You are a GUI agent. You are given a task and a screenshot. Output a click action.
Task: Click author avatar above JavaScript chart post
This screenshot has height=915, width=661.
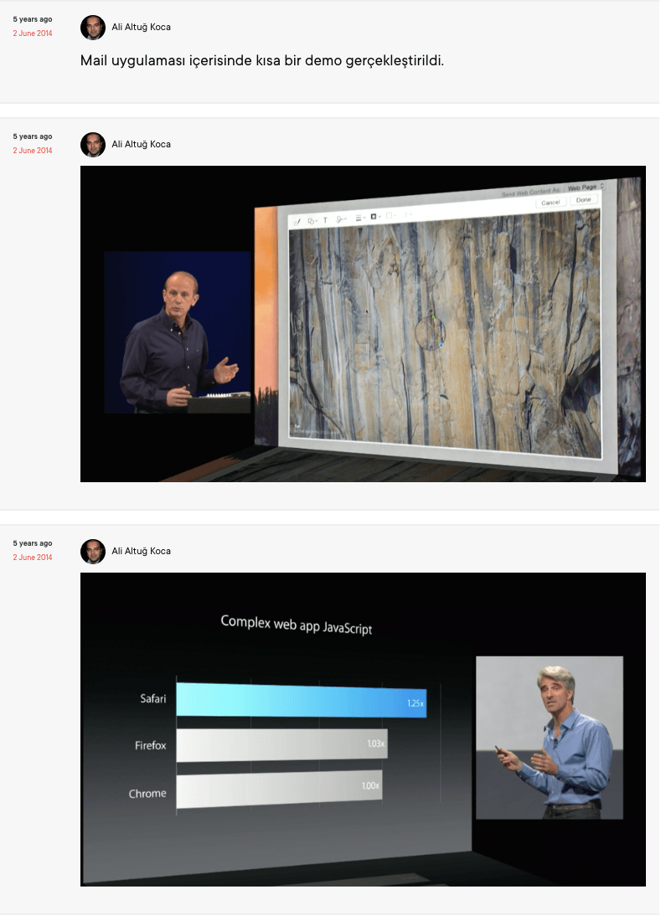click(92, 552)
